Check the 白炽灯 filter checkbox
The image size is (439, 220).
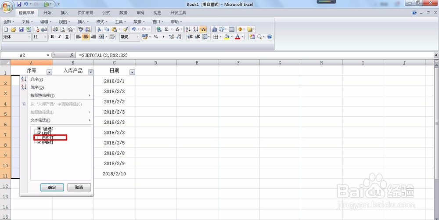(x=39, y=137)
